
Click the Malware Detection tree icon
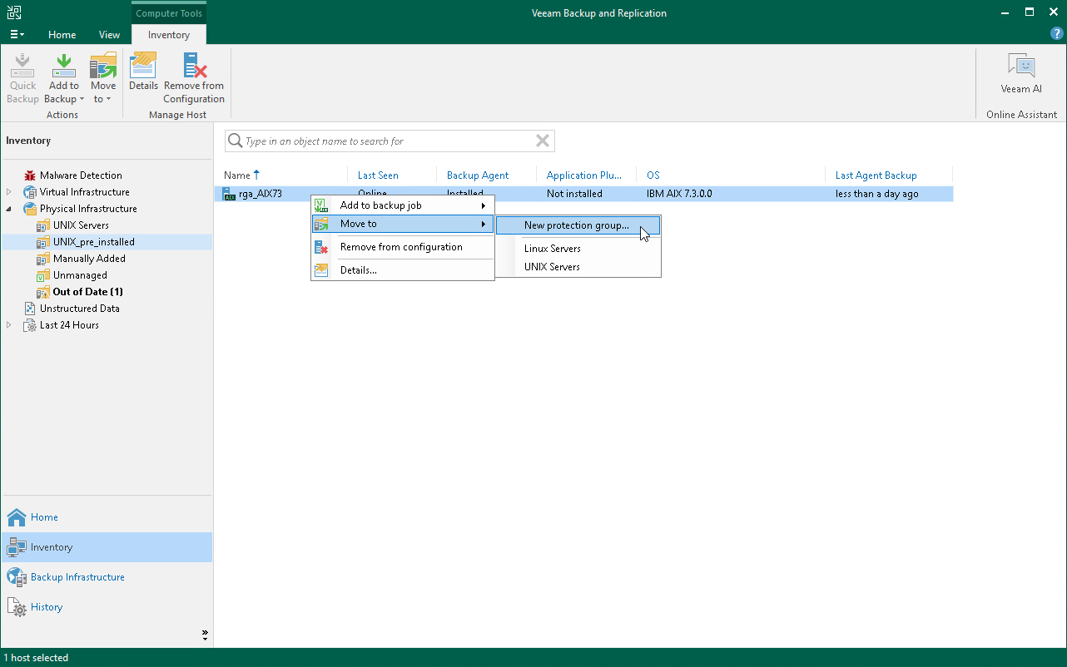click(x=30, y=175)
